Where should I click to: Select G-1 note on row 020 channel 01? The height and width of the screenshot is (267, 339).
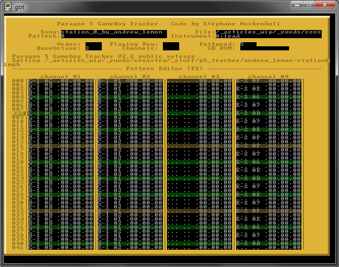pos(34,162)
